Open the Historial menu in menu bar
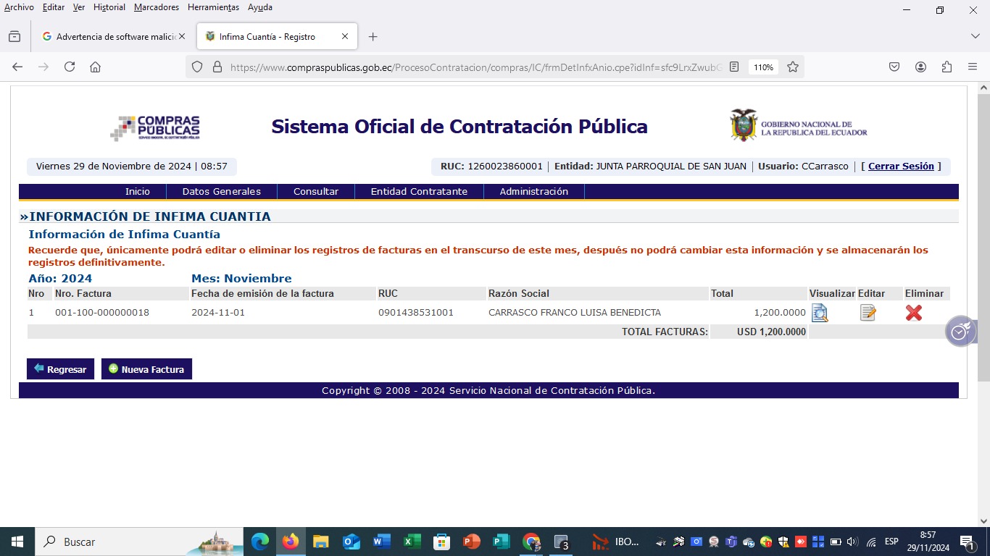The height and width of the screenshot is (556, 990). click(109, 7)
